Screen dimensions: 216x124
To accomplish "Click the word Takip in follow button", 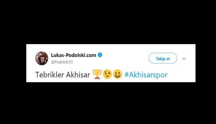I will click(160, 59).
